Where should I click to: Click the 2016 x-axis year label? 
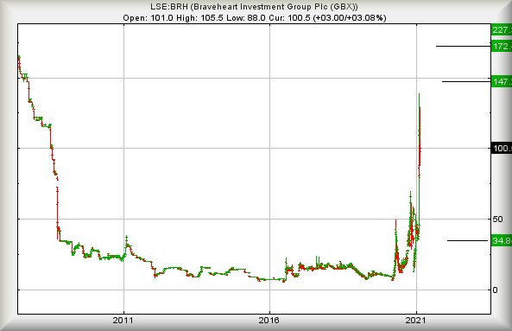(269, 321)
